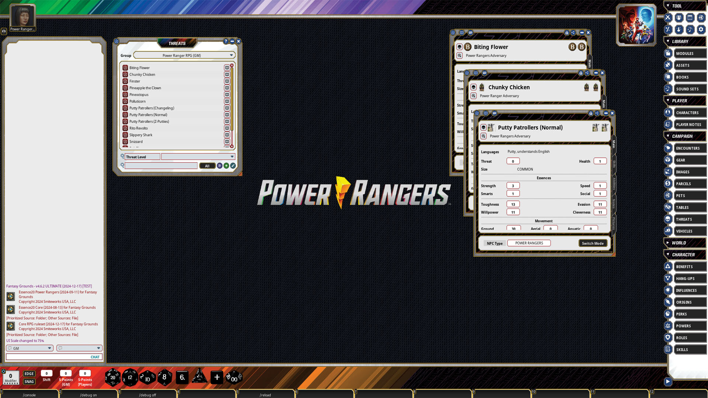708x398 pixels.
Task: Click the d20 die icon
Action: pos(112,377)
